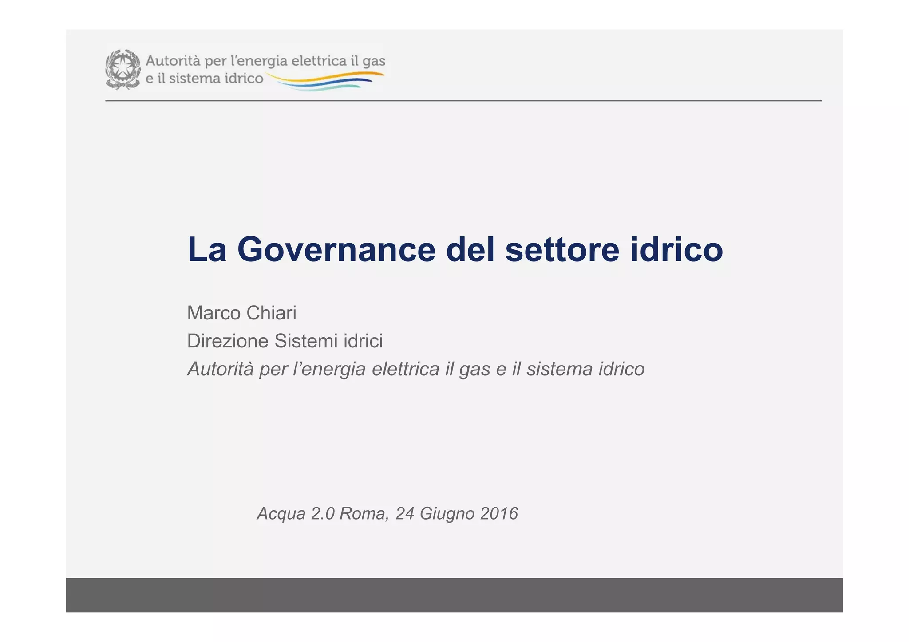Click the 'Acqua 2.0' event text
This screenshot has height=642, width=909.
click(x=296, y=514)
